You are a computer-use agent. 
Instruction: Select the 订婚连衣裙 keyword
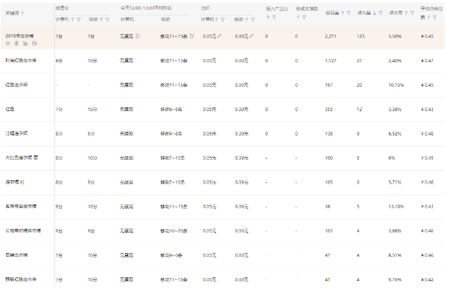pos(17,133)
